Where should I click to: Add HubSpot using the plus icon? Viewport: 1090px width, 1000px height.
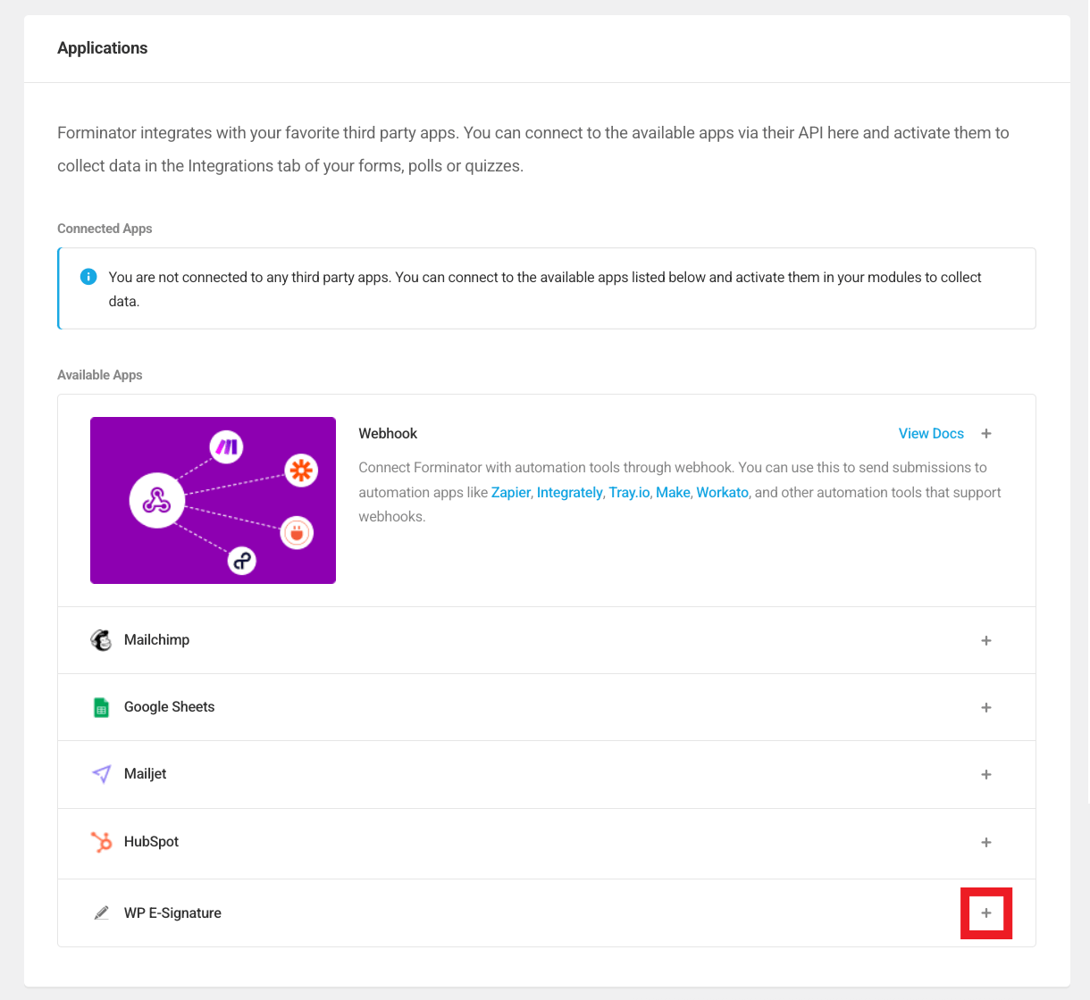pyautogui.click(x=986, y=842)
